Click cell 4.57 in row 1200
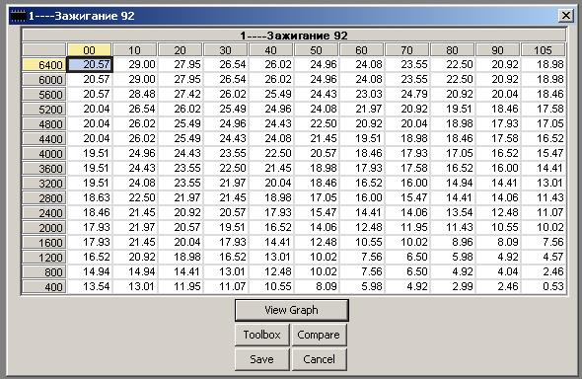The width and height of the screenshot is (582, 379). coord(543,257)
